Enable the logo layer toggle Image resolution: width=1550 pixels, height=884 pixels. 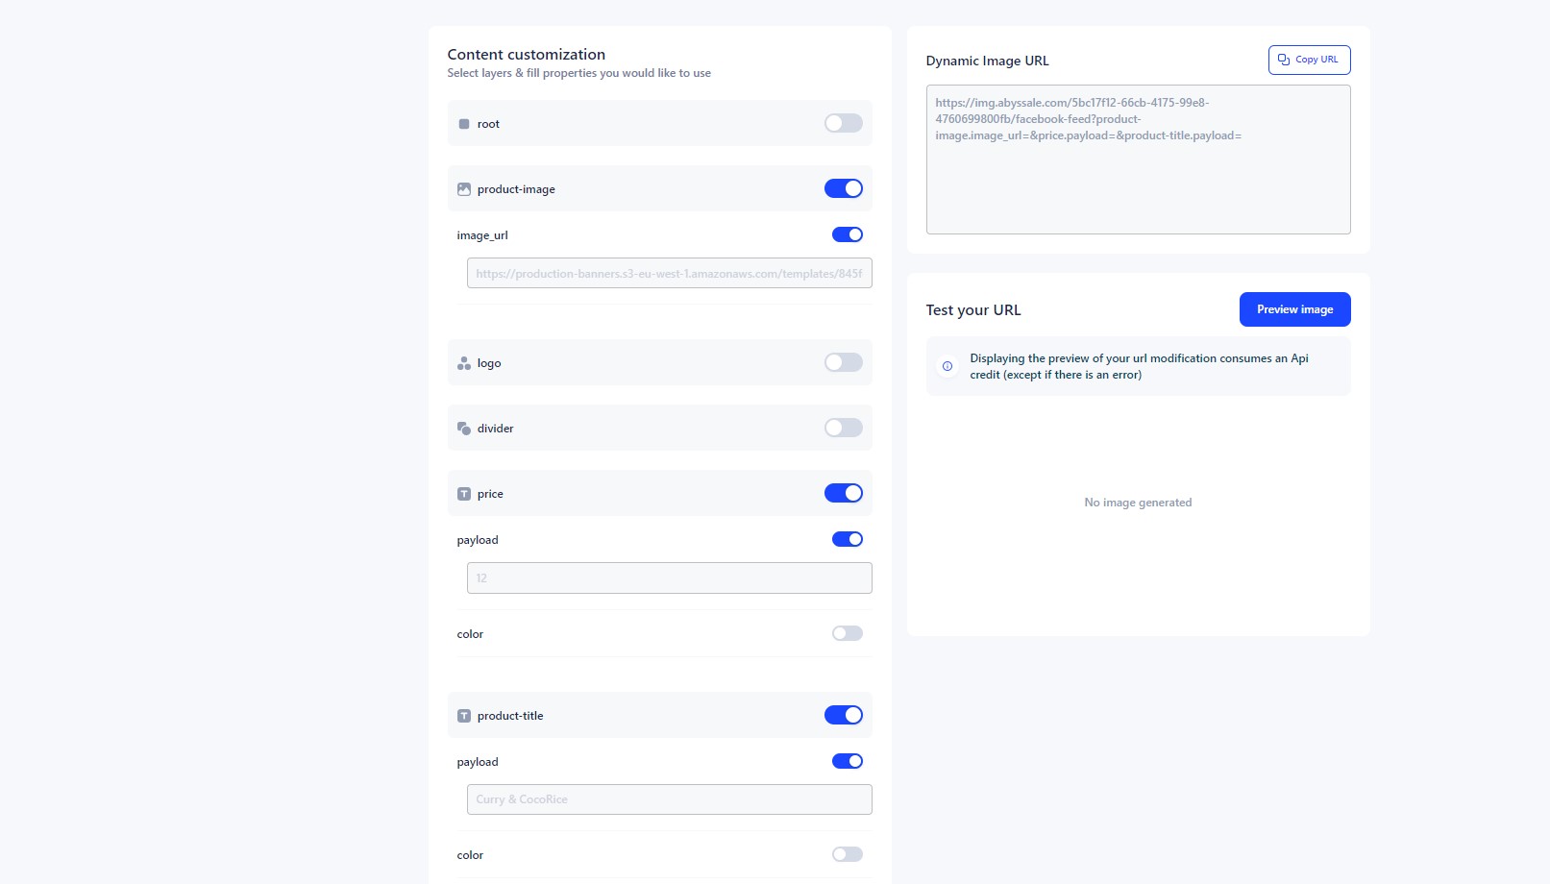coord(843,362)
